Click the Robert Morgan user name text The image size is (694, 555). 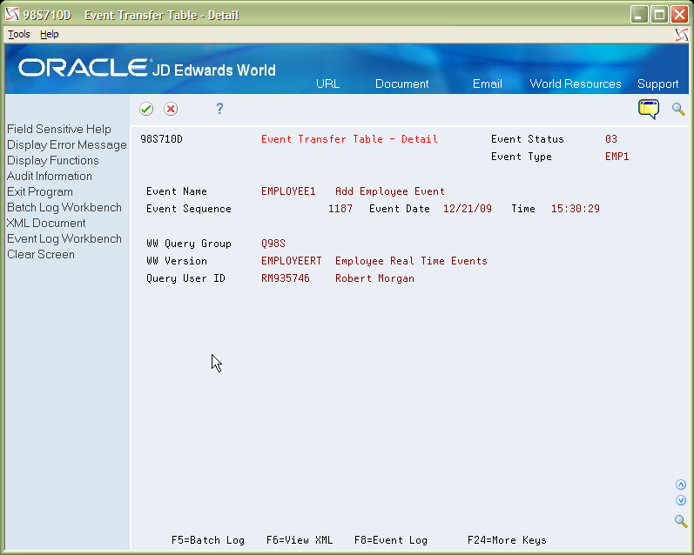coord(375,278)
